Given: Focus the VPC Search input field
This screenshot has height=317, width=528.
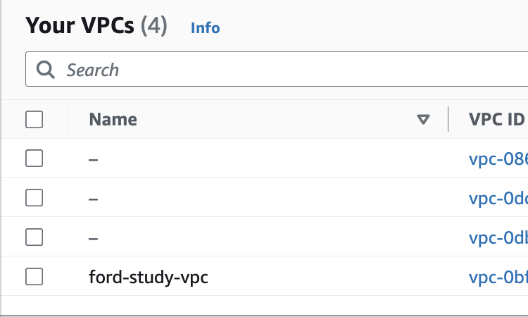Looking at the screenshot, I should [x=277, y=69].
